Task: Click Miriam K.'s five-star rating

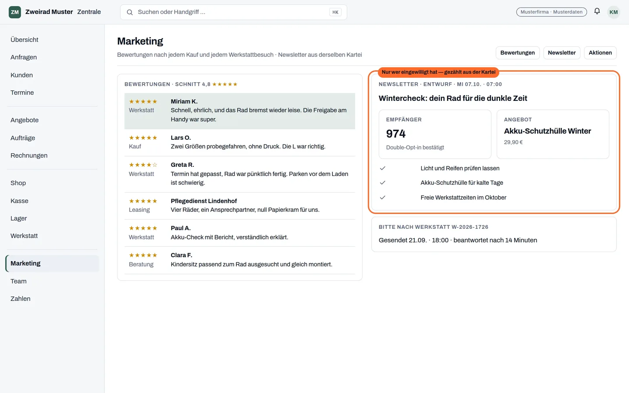Action: coord(143,101)
